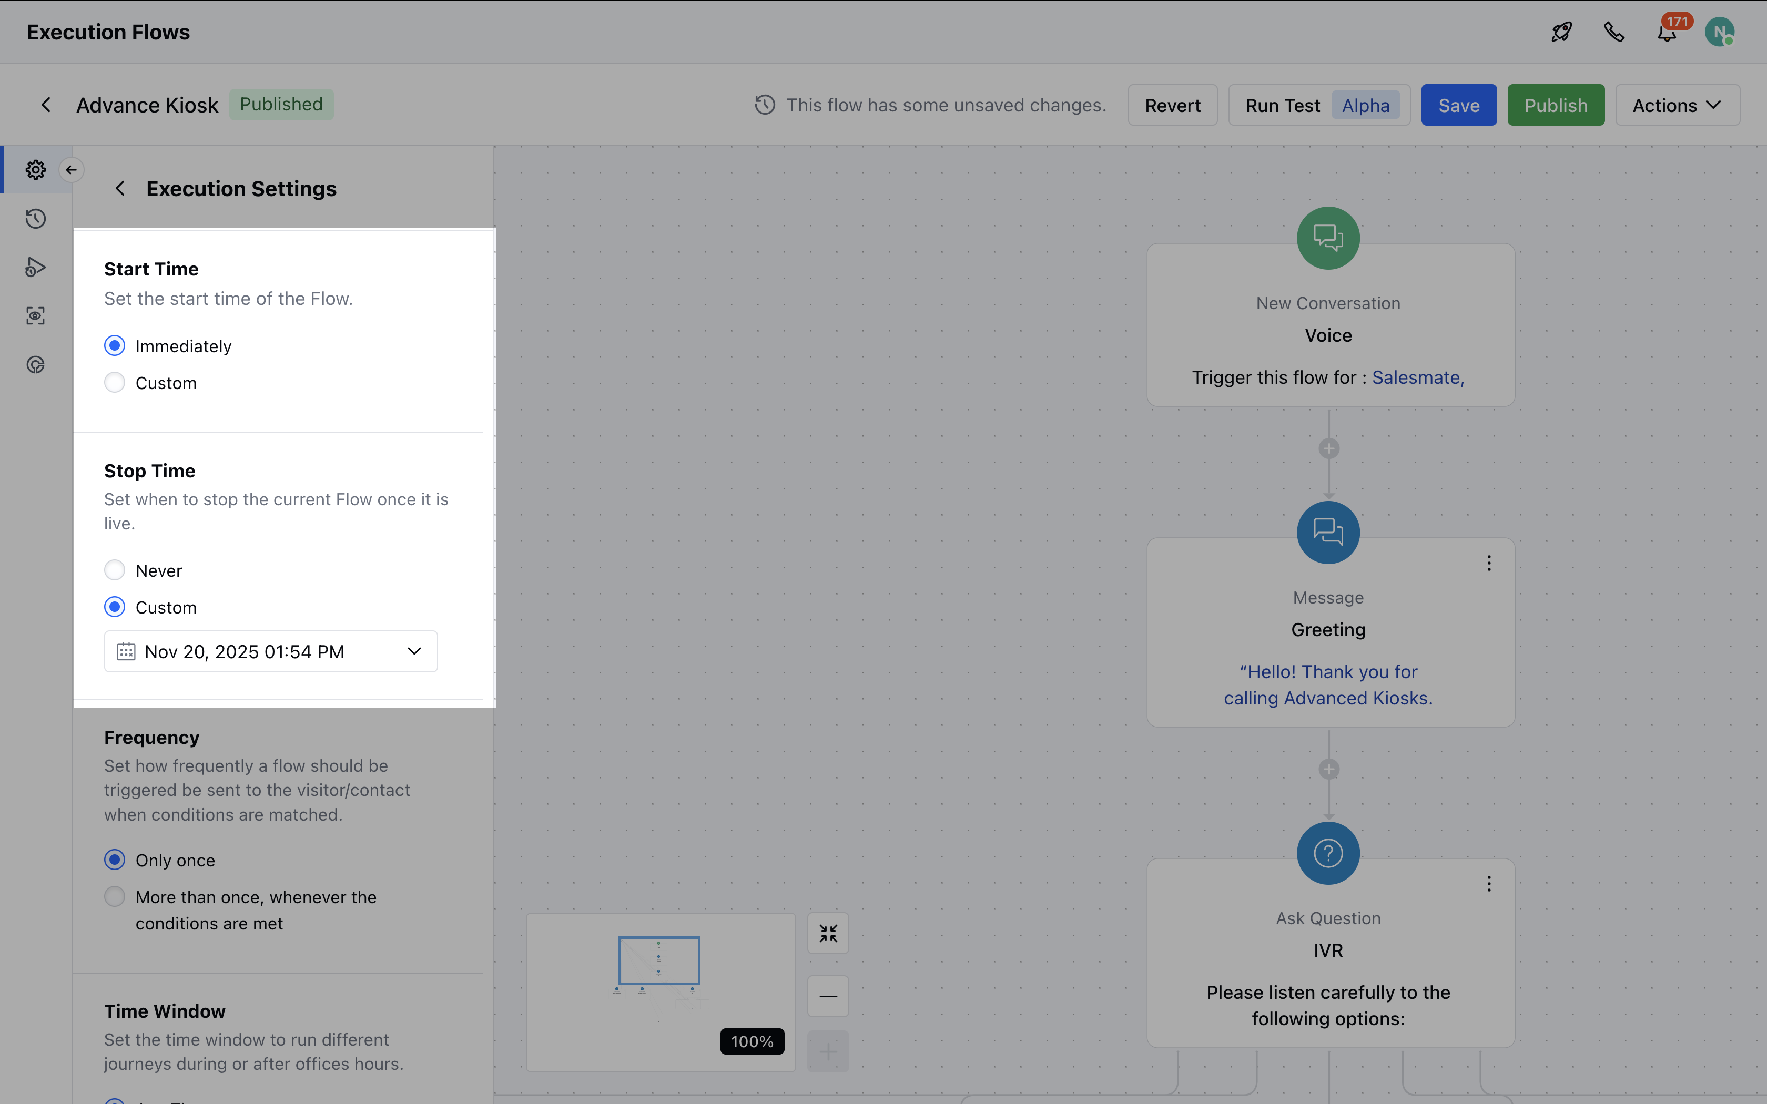Open the notifications bell

tap(1667, 34)
